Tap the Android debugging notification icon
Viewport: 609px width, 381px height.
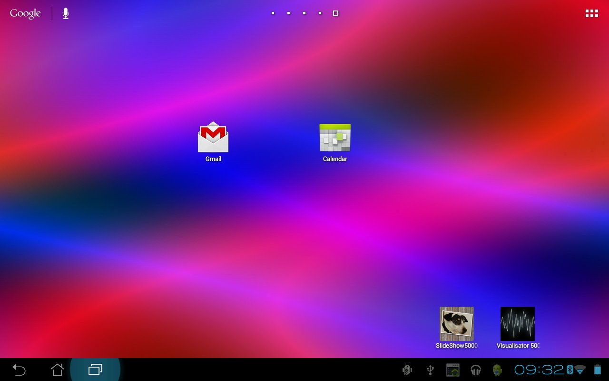[407, 370]
